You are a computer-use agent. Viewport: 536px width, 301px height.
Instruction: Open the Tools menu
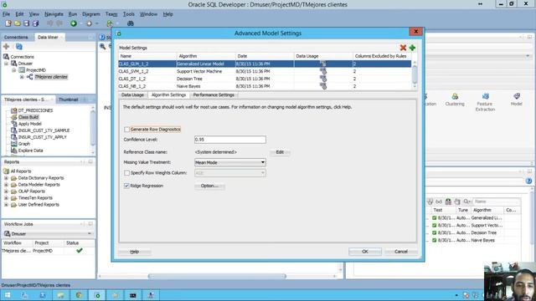pyautogui.click(x=128, y=14)
